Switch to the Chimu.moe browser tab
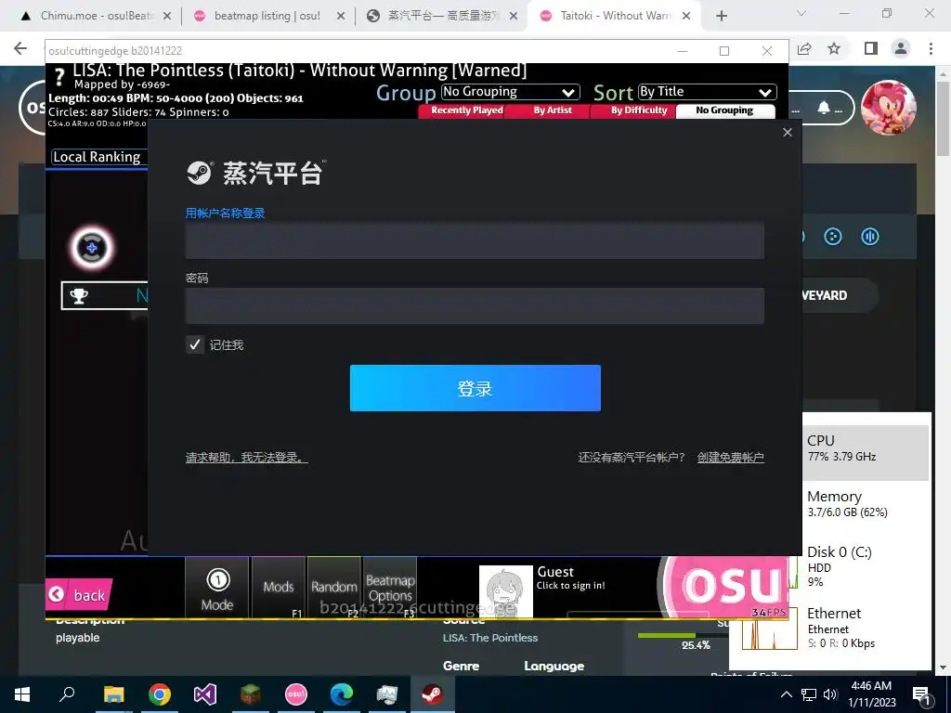951x713 pixels. [x=94, y=16]
